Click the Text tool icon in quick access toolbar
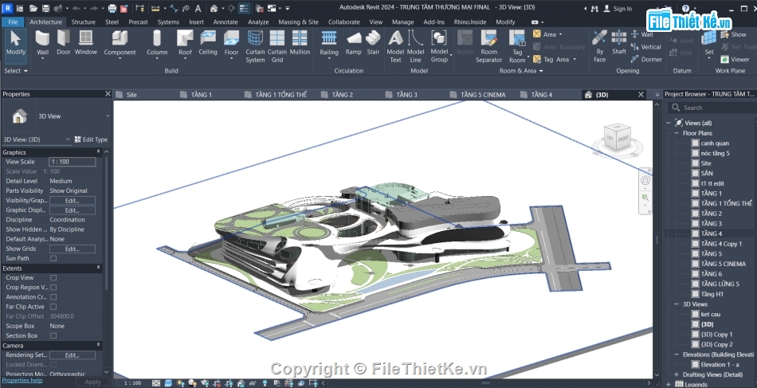 pyautogui.click(x=198, y=8)
